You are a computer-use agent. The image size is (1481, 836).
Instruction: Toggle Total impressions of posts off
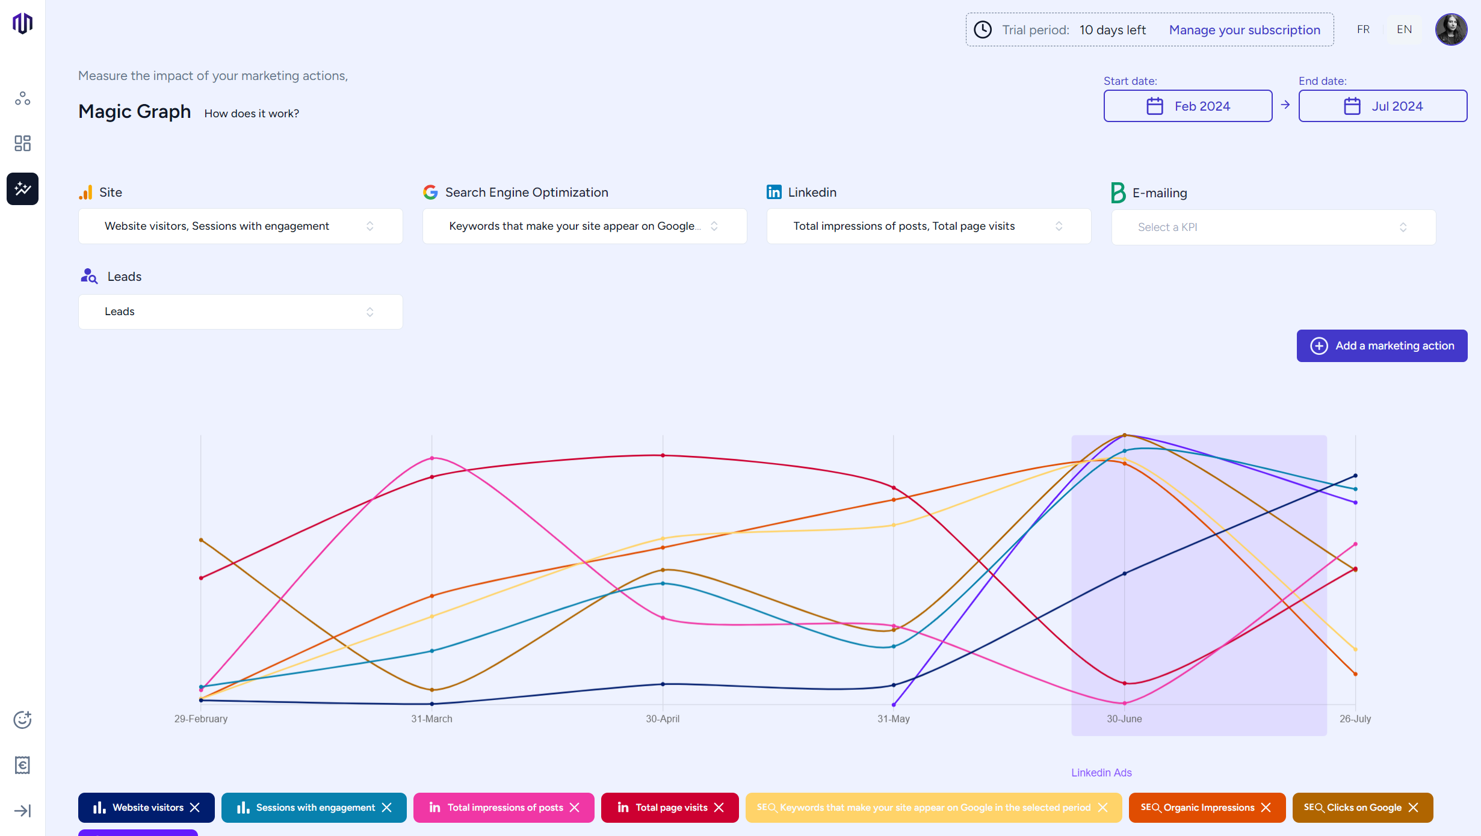pos(577,808)
